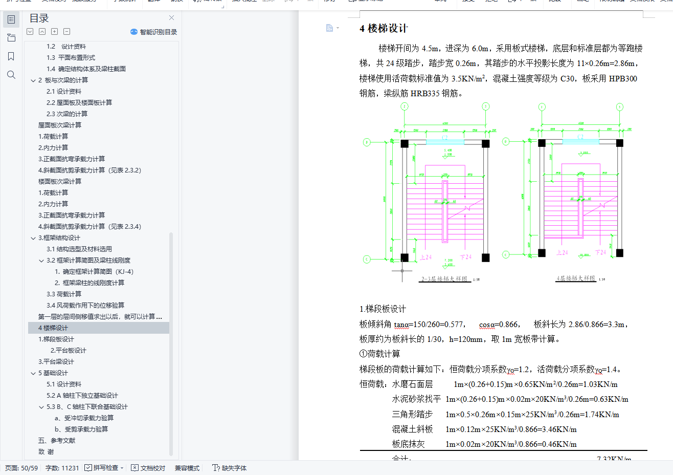
Task: Jump to "3.3 荷载计算" outline entry
Action: 64,294
